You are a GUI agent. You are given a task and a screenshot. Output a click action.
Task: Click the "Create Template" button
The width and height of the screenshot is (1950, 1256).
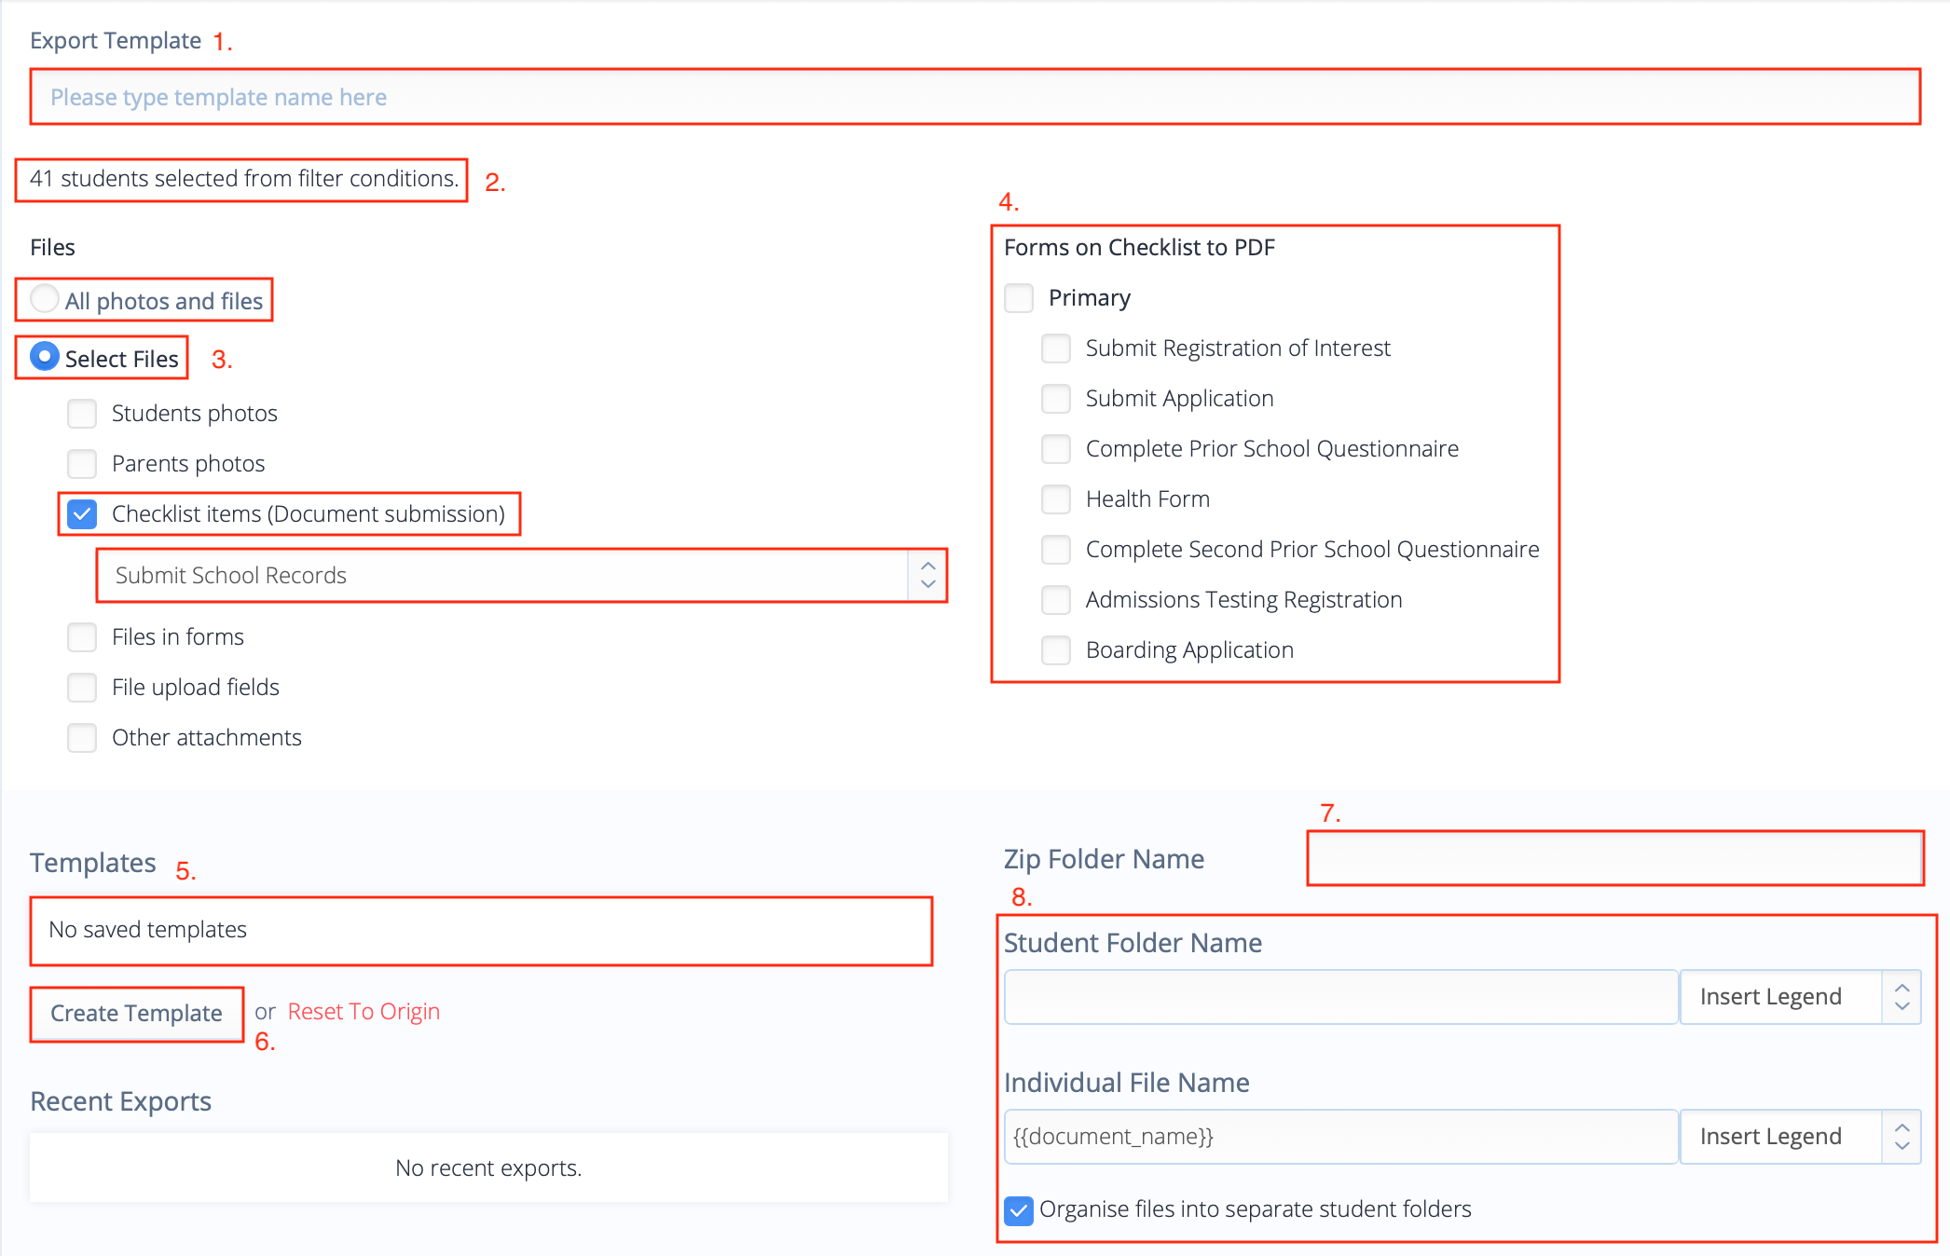click(x=135, y=1014)
